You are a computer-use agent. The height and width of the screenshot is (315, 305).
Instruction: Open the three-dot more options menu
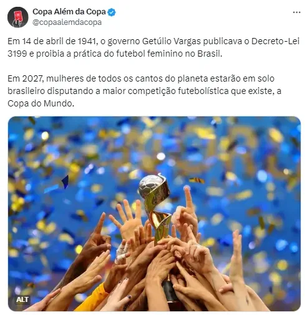tap(296, 12)
